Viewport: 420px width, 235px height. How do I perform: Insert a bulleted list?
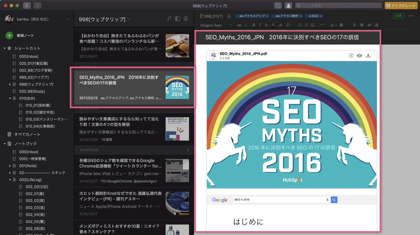[300, 25]
